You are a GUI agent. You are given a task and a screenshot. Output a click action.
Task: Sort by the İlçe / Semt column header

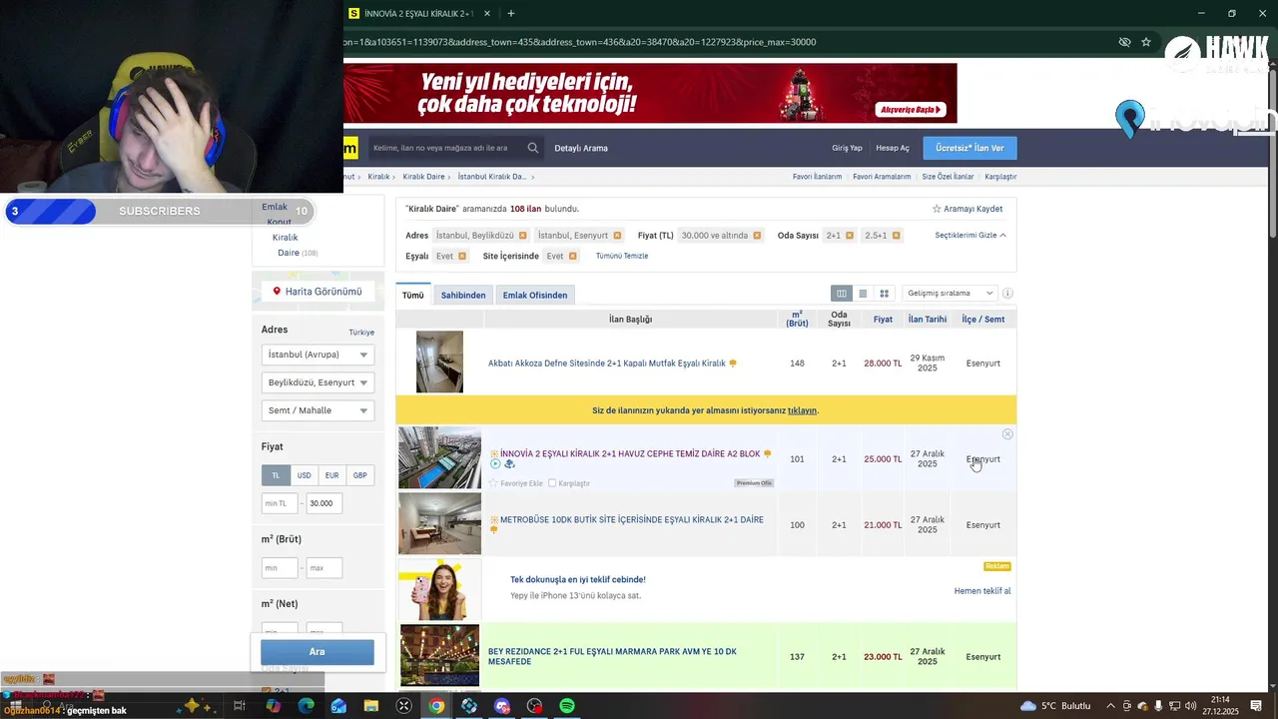[x=983, y=320]
